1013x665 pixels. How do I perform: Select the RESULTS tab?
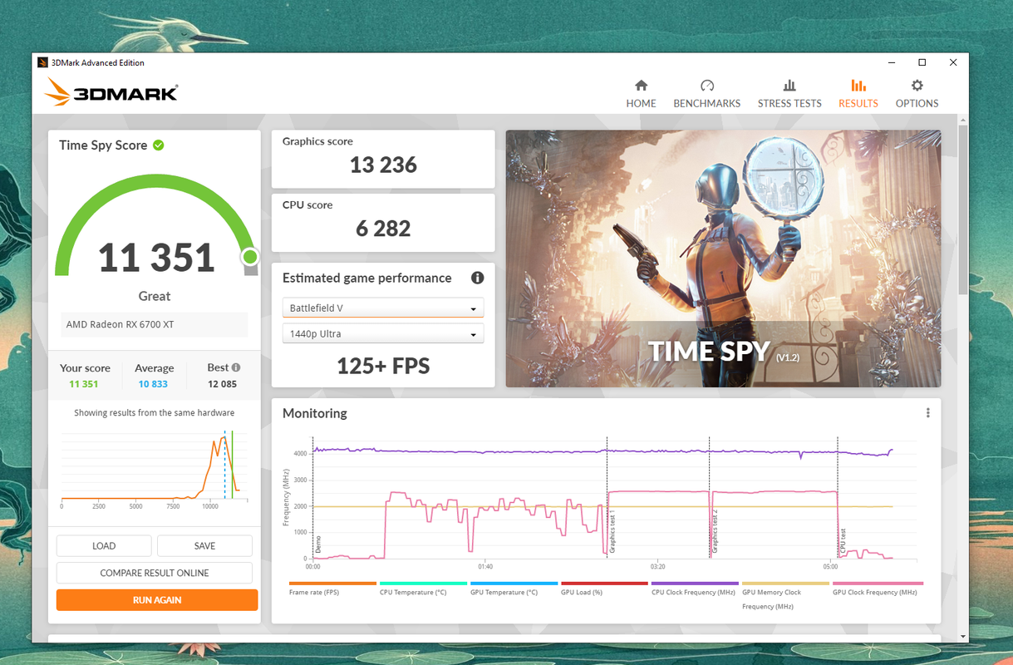tap(858, 94)
